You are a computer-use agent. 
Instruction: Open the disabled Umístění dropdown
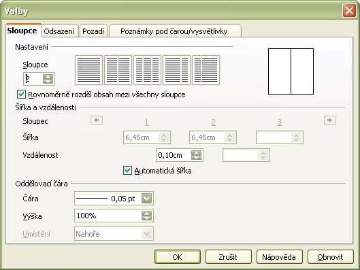147,234
